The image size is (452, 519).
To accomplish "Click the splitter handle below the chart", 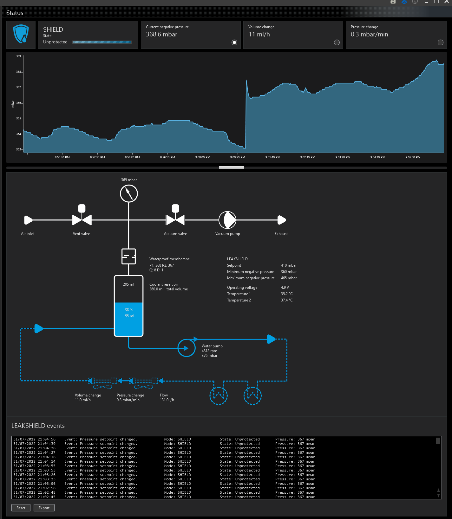I will [231, 168].
